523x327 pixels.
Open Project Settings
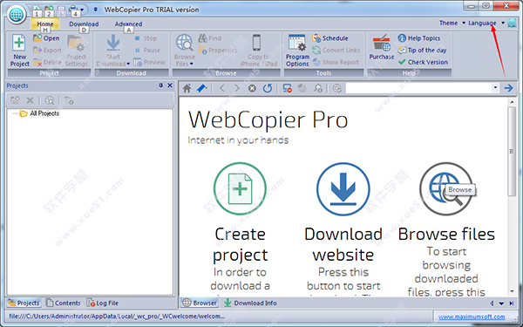coord(77,50)
